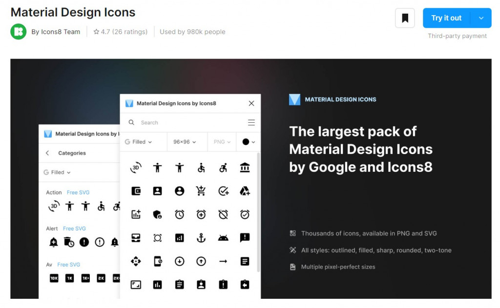Expand the arrow beside Try it out
500x308 pixels.
click(481, 18)
